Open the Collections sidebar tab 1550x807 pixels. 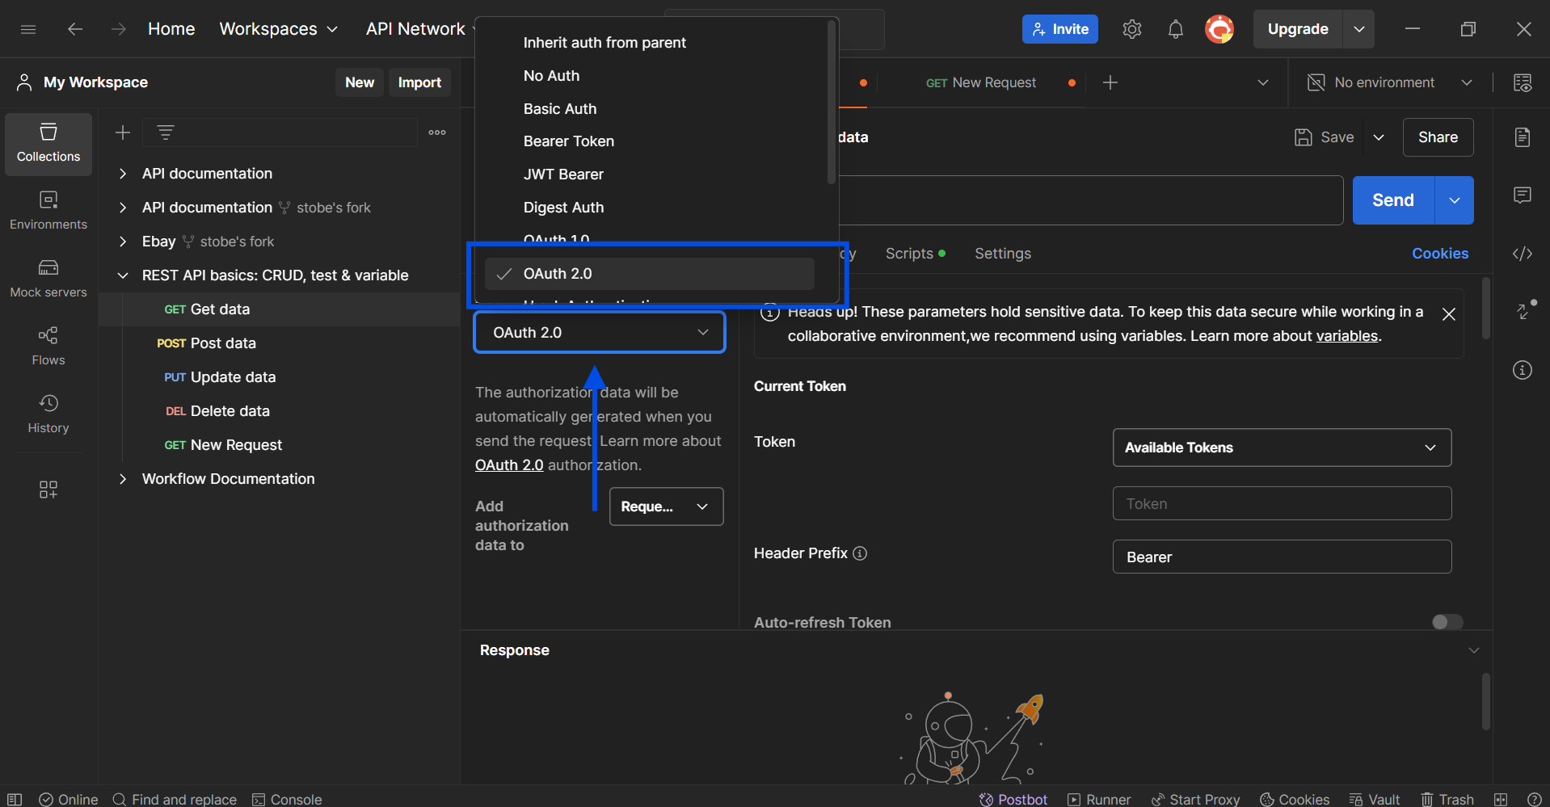pyautogui.click(x=48, y=144)
